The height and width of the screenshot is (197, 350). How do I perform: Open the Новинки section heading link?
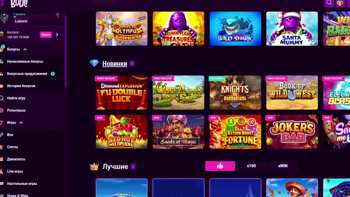(x=115, y=64)
